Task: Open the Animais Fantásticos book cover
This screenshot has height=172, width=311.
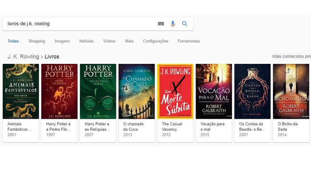Action: [x=21, y=91]
